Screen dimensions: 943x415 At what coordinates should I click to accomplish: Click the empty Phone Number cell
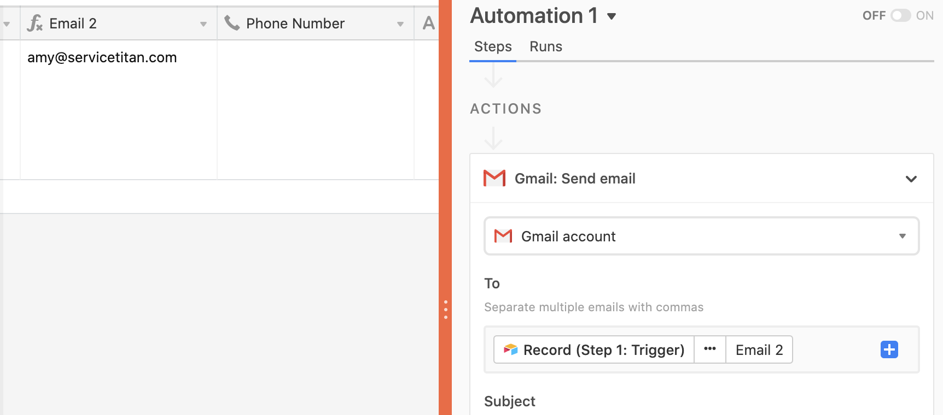[316, 109]
